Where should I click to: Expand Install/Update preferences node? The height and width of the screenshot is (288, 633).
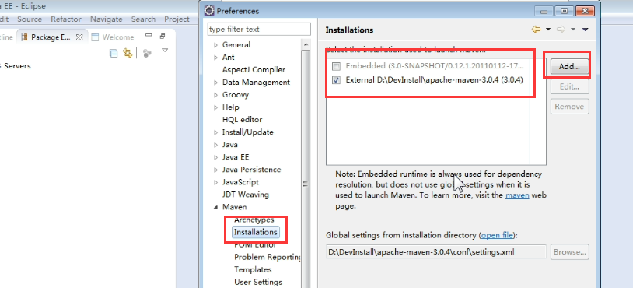(x=215, y=132)
